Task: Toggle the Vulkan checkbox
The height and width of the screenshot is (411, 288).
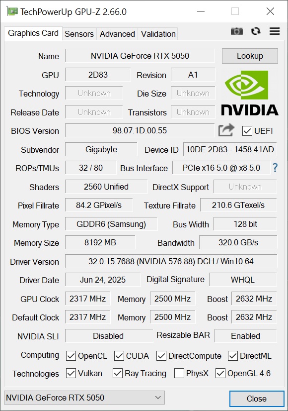Action: tap(71, 373)
